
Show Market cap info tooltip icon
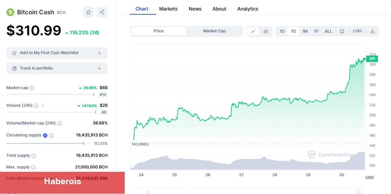tap(32, 88)
